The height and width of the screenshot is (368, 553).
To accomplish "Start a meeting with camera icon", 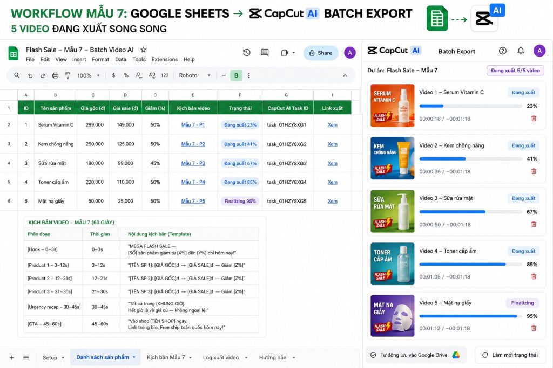I will [284, 53].
